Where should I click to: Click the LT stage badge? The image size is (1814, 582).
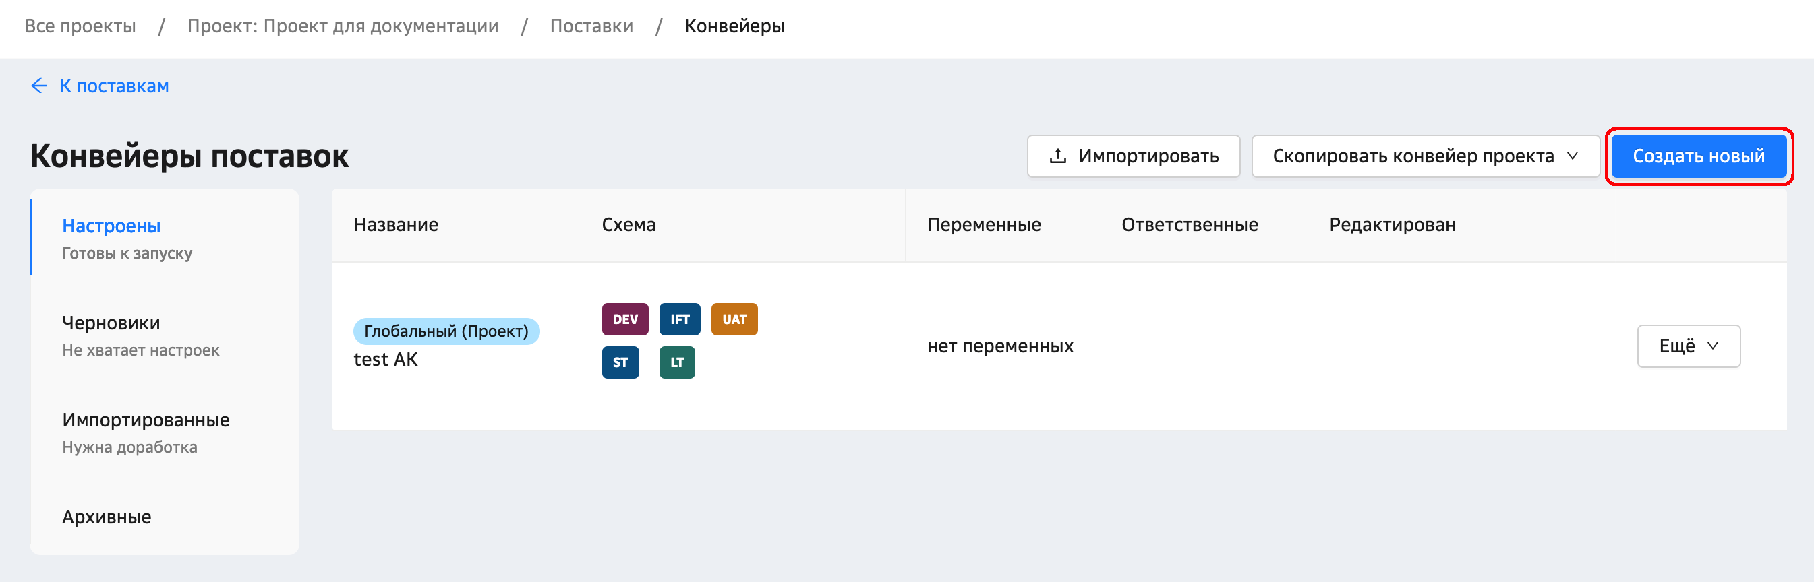point(676,362)
